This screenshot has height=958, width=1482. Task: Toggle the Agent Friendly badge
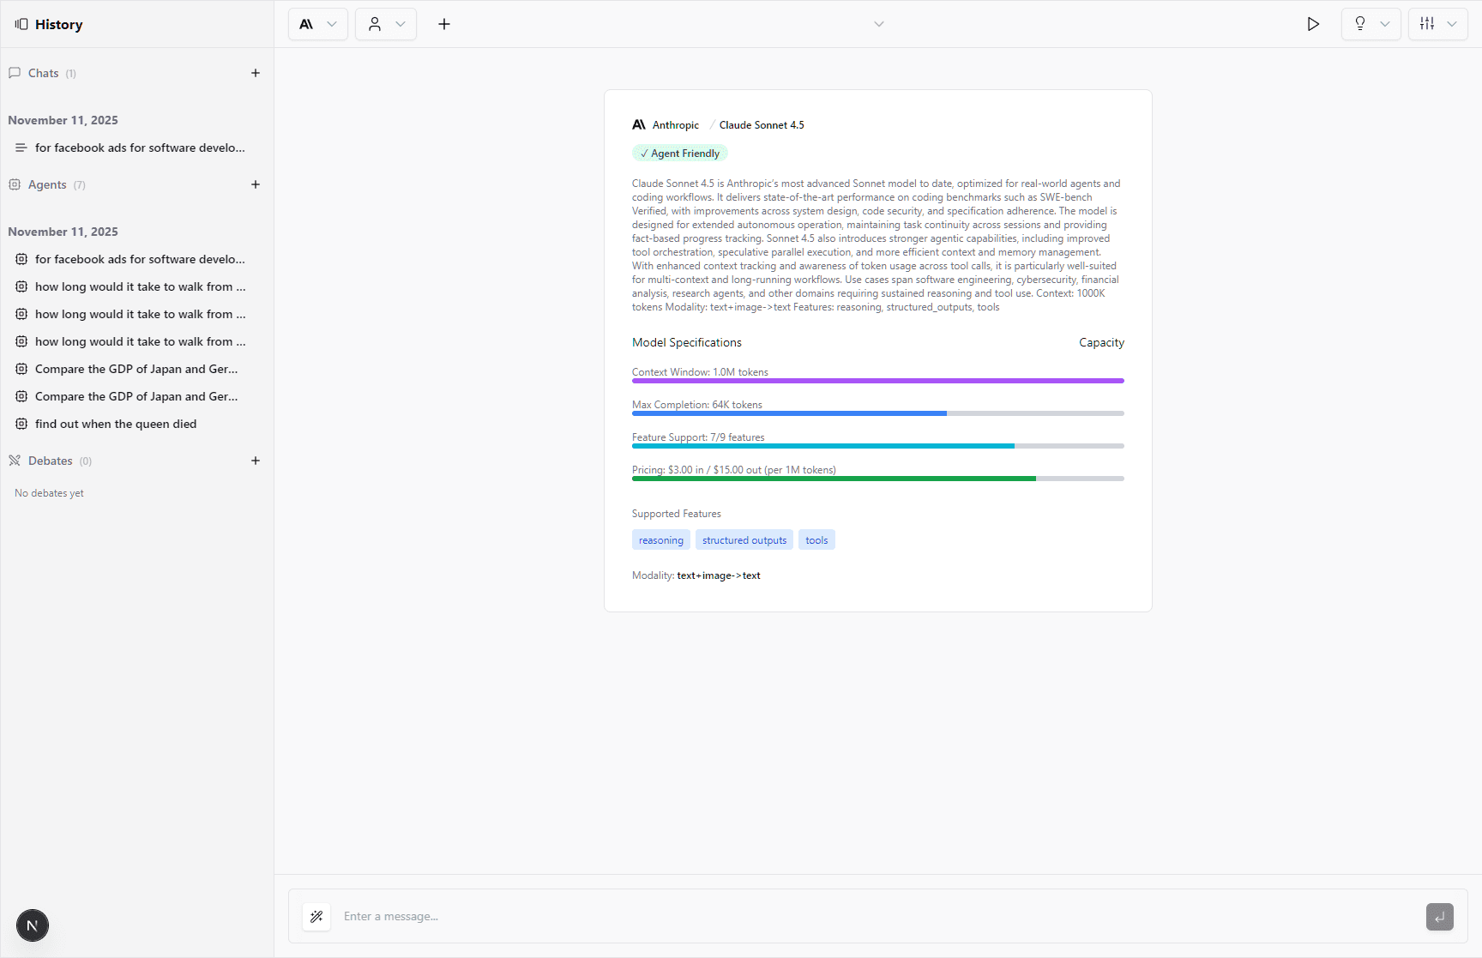(x=678, y=153)
